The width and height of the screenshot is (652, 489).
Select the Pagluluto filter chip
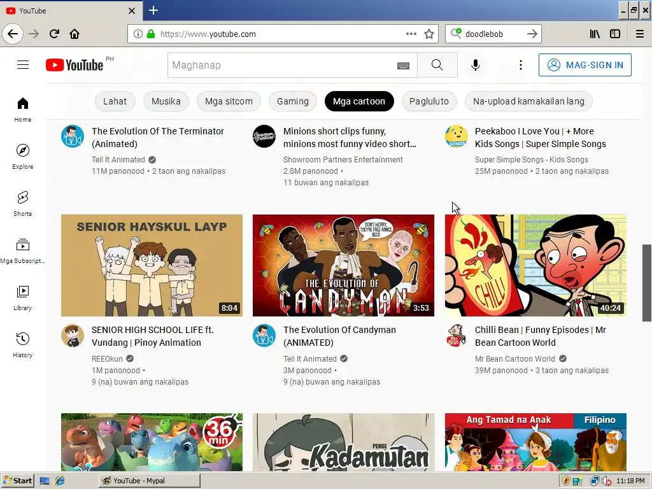429,101
